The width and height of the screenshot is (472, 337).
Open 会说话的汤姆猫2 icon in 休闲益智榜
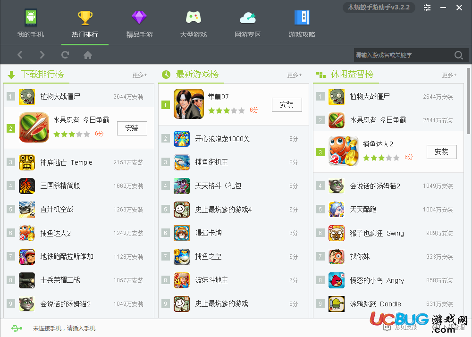pyautogui.click(x=336, y=185)
